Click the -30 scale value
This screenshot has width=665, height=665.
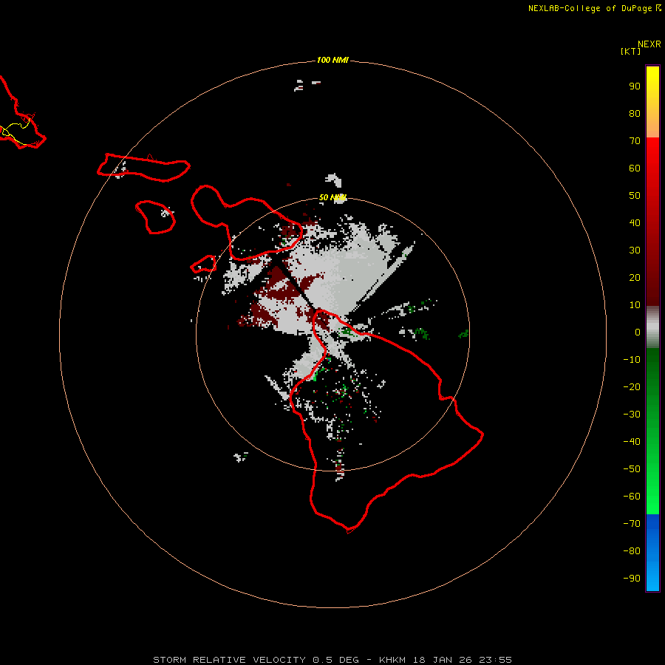[632, 415]
